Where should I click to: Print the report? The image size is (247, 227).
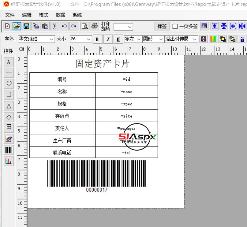click(x=95, y=26)
